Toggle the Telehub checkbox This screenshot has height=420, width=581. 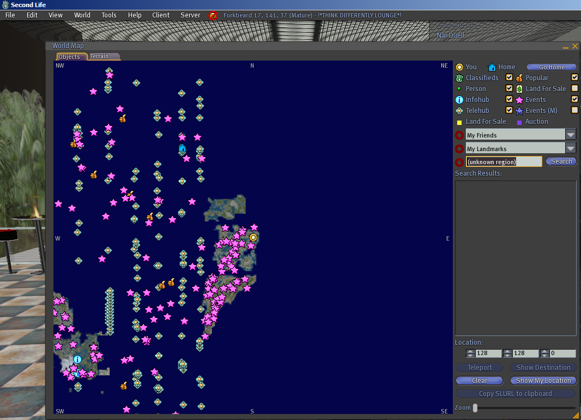tap(509, 110)
